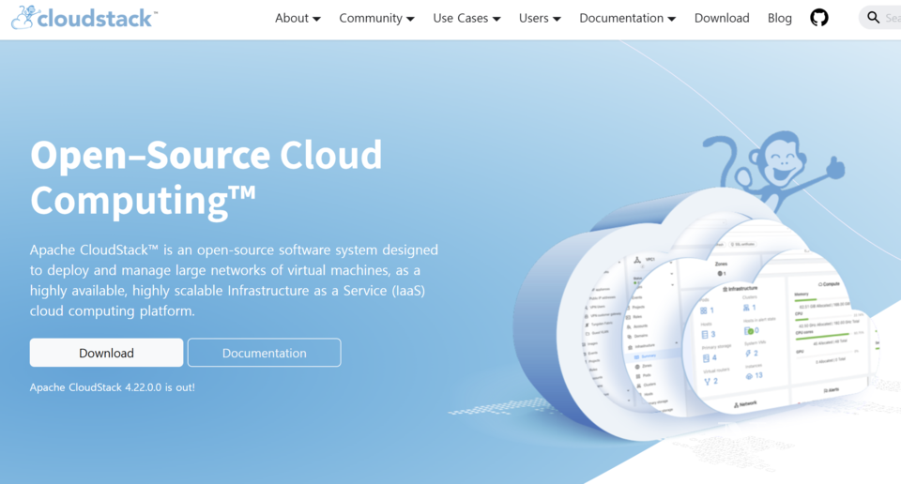This screenshot has width=901, height=484.
Task: Click the Zones panel in cloud illustration
Action: pos(721,265)
